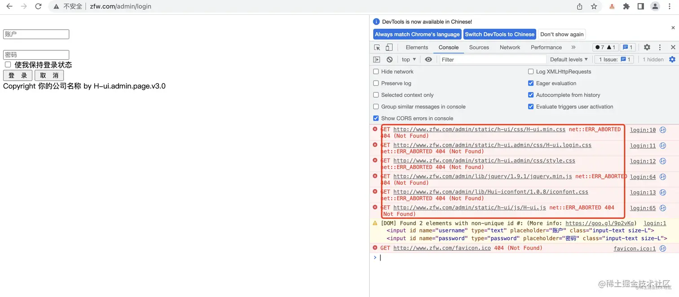
Task: Click the share page icon in address bar
Action: coord(580,6)
